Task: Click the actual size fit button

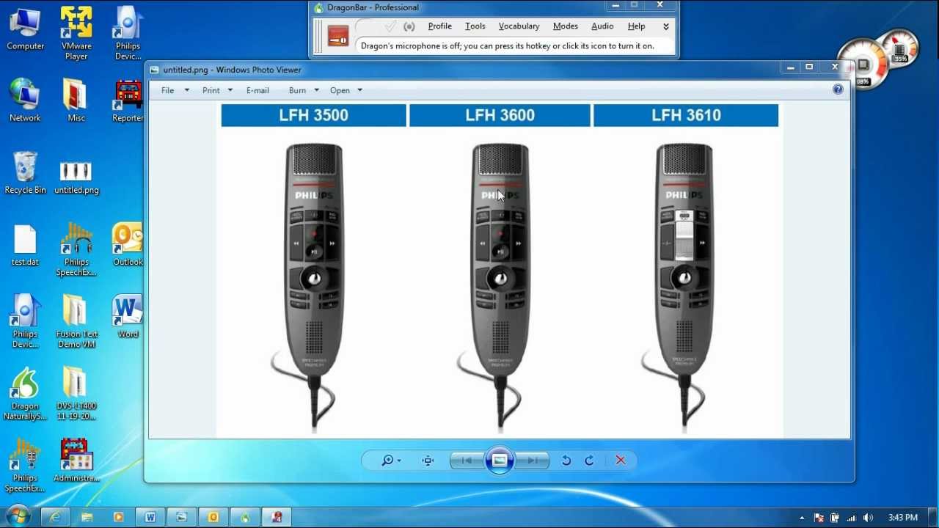Action: [428, 461]
